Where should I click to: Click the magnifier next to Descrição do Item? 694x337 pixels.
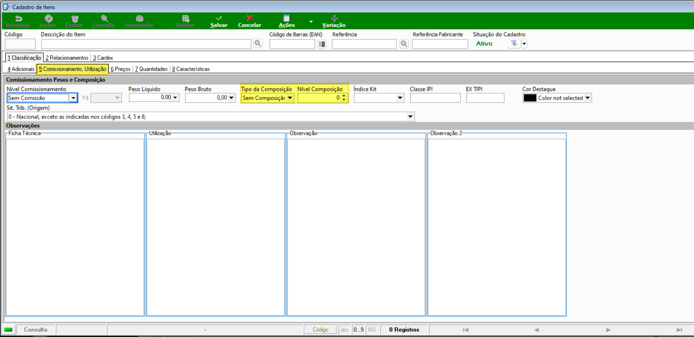tap(258, 43)
